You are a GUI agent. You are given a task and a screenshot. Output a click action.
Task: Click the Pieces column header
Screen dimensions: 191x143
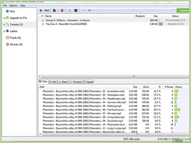pos(179,87)
